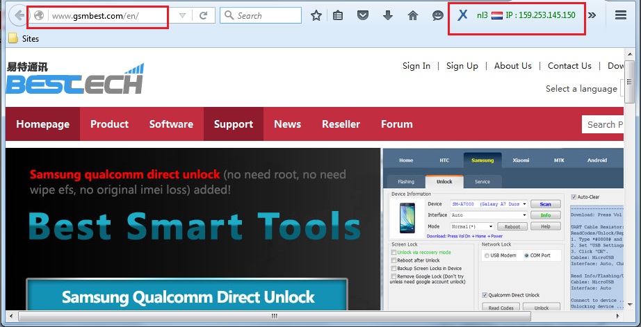Enable Backup Screen Locks in Device checkbox

click(393, 269)
